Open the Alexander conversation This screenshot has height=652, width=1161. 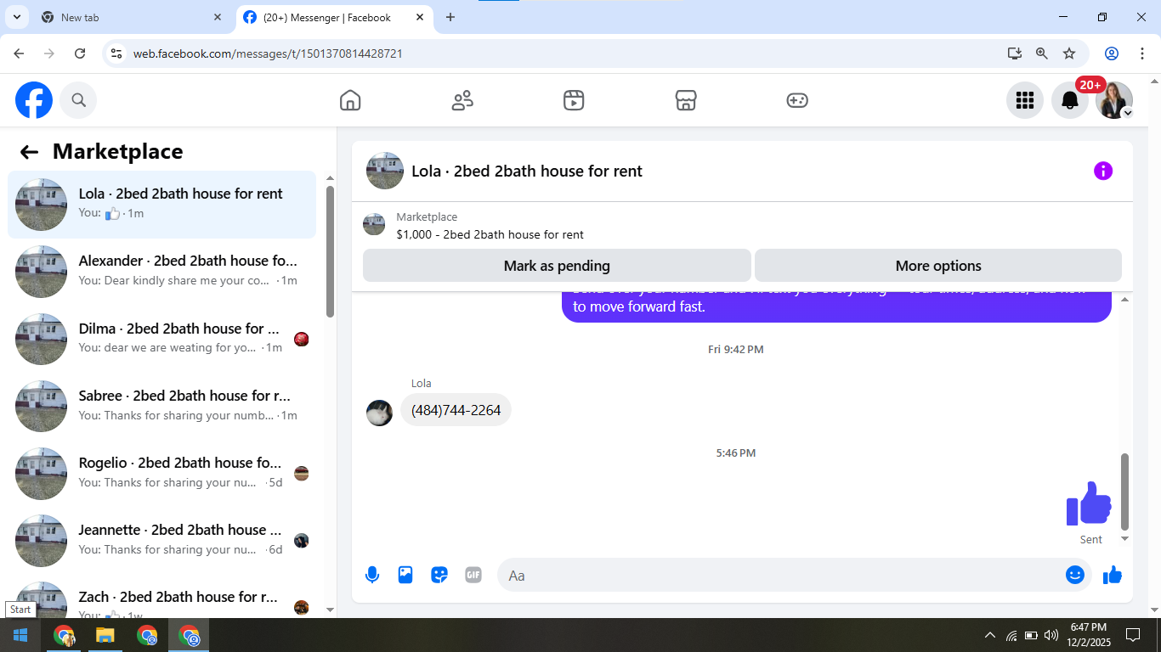(x=161, y=272)
